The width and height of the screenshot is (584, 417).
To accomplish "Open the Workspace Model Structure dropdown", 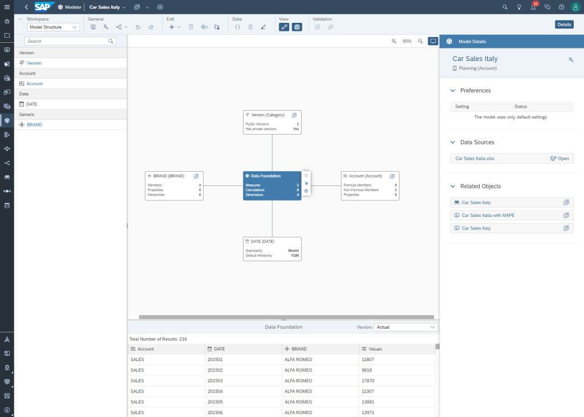I will tap(53, 27).
